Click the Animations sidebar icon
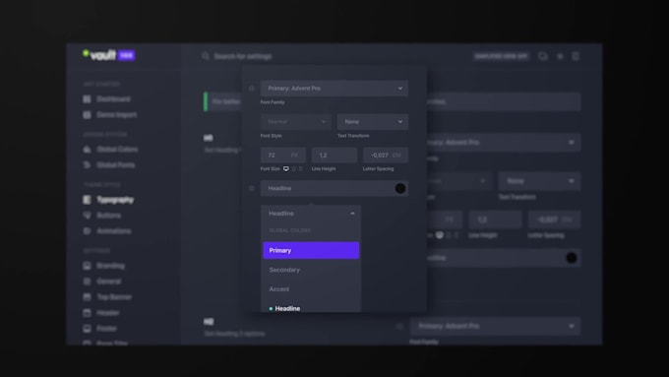Image resolution: width=669 pixels, height=377 pixels. tap(87, 231)
